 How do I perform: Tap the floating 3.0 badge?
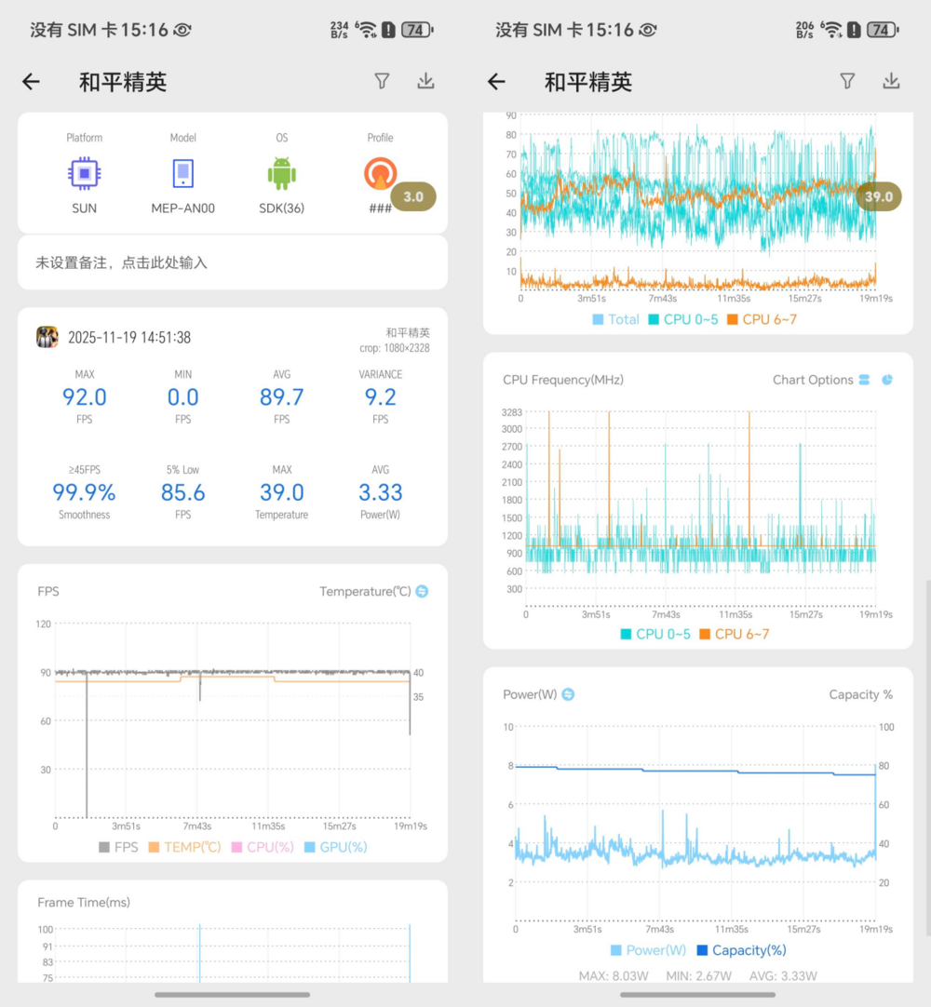[412, 196]
